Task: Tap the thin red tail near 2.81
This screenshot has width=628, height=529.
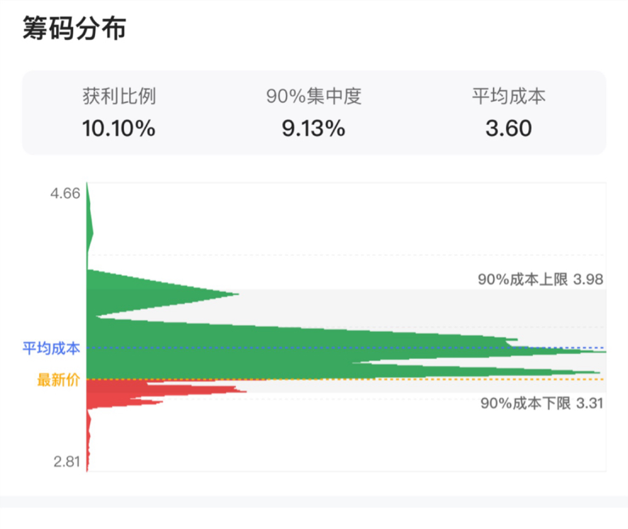Action: [88, 440]
